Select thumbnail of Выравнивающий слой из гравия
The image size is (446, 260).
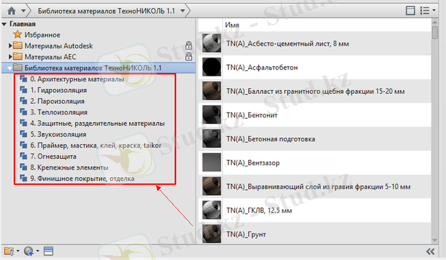pos(211,186)
